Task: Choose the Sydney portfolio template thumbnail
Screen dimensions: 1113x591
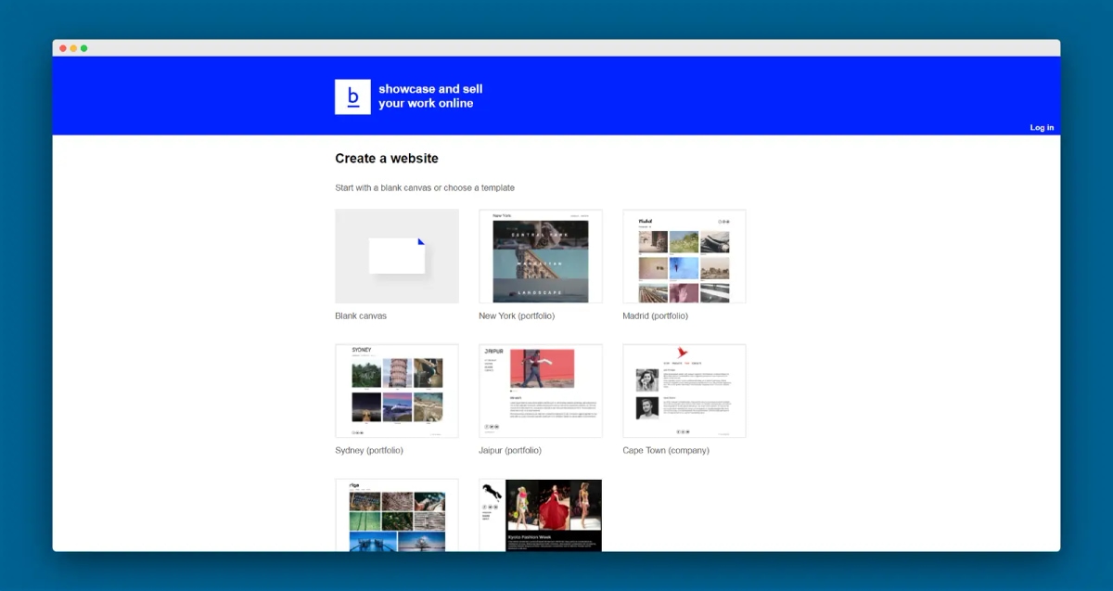Action: (397, 391)
